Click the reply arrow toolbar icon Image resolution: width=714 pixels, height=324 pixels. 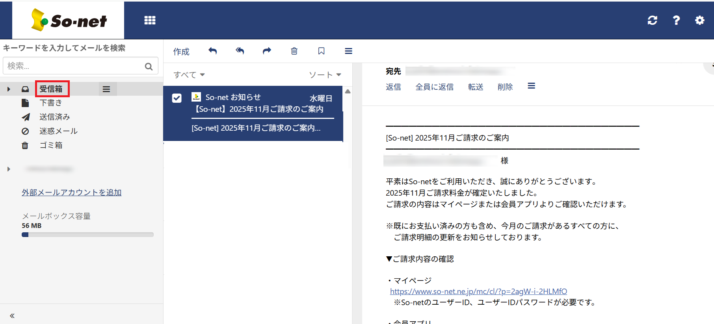(213, 51)
